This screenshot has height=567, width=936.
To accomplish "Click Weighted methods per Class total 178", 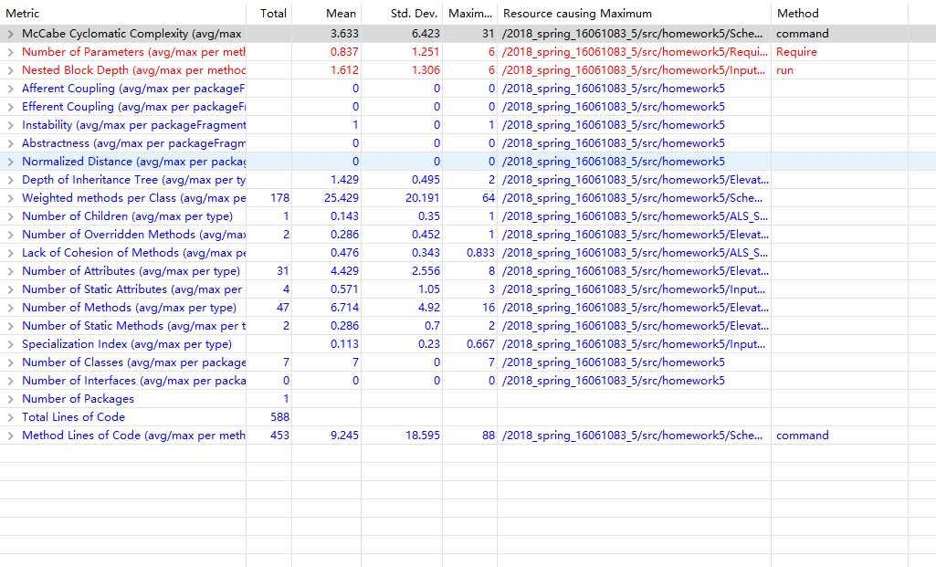I will [279, 198].
